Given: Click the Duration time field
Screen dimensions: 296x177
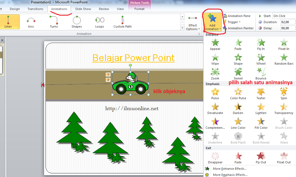Looking at the screenshot, I should pos(287,22).
